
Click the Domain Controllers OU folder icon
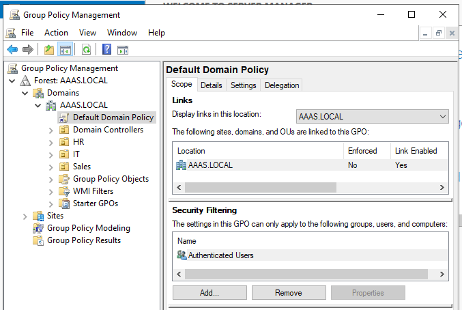click(64, 130)
